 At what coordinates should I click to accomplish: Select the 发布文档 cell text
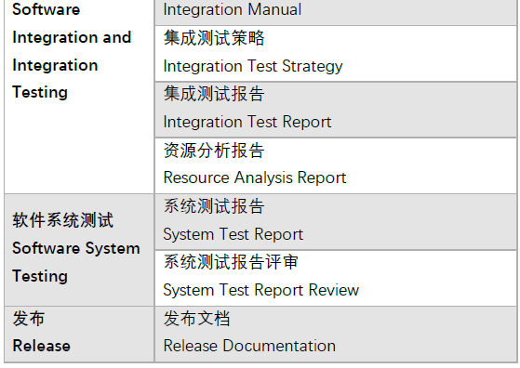point(196,319)
